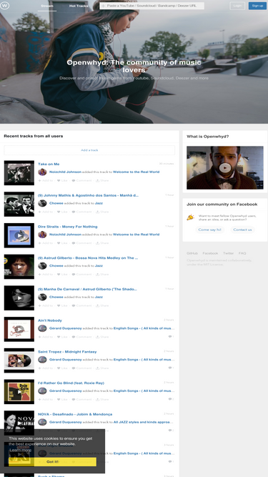Viewport: 268px width, 477px height.
Task: Open NOVA - Desafinado - Jobim & Mendonça link
Action: point(75,414)
